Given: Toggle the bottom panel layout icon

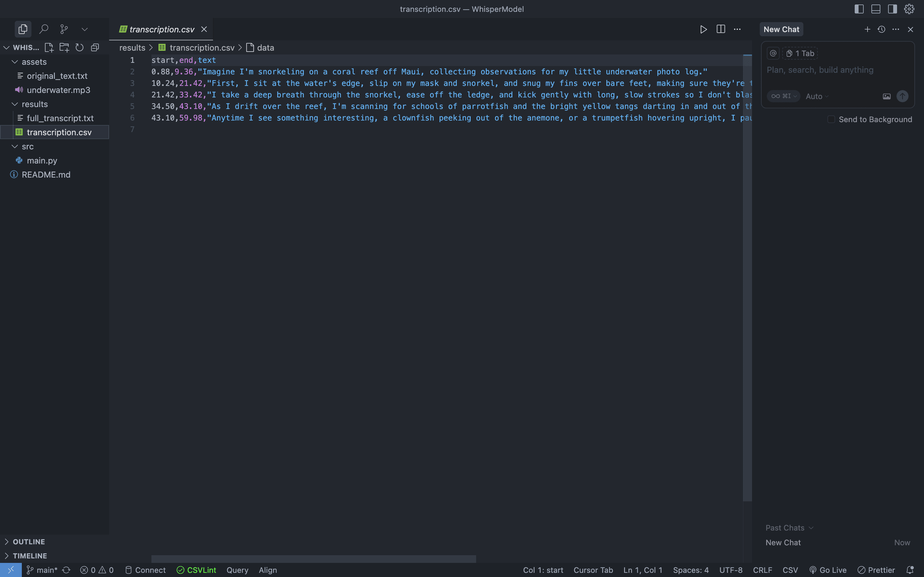Looking at the screenshot, I should 876,9.
